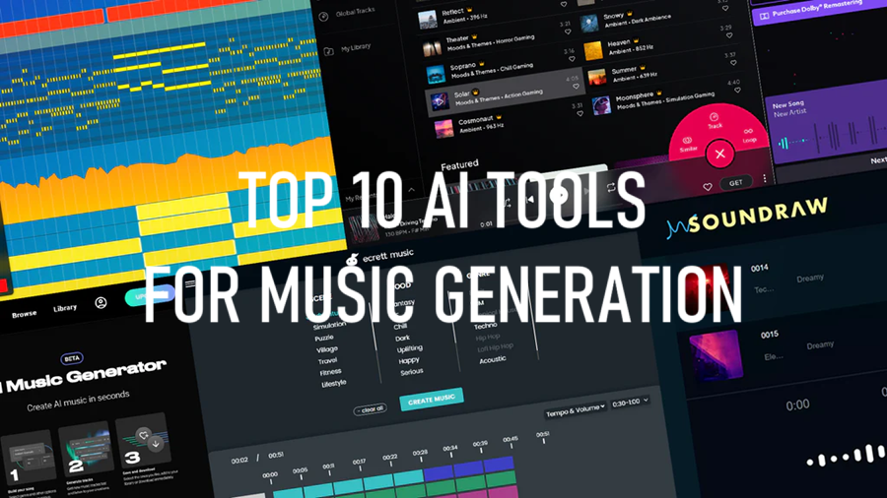Toggle the repeat icon in the player bar
This screenshot has width=887, height=498.
pyautogui.click(x=611, y=187)
